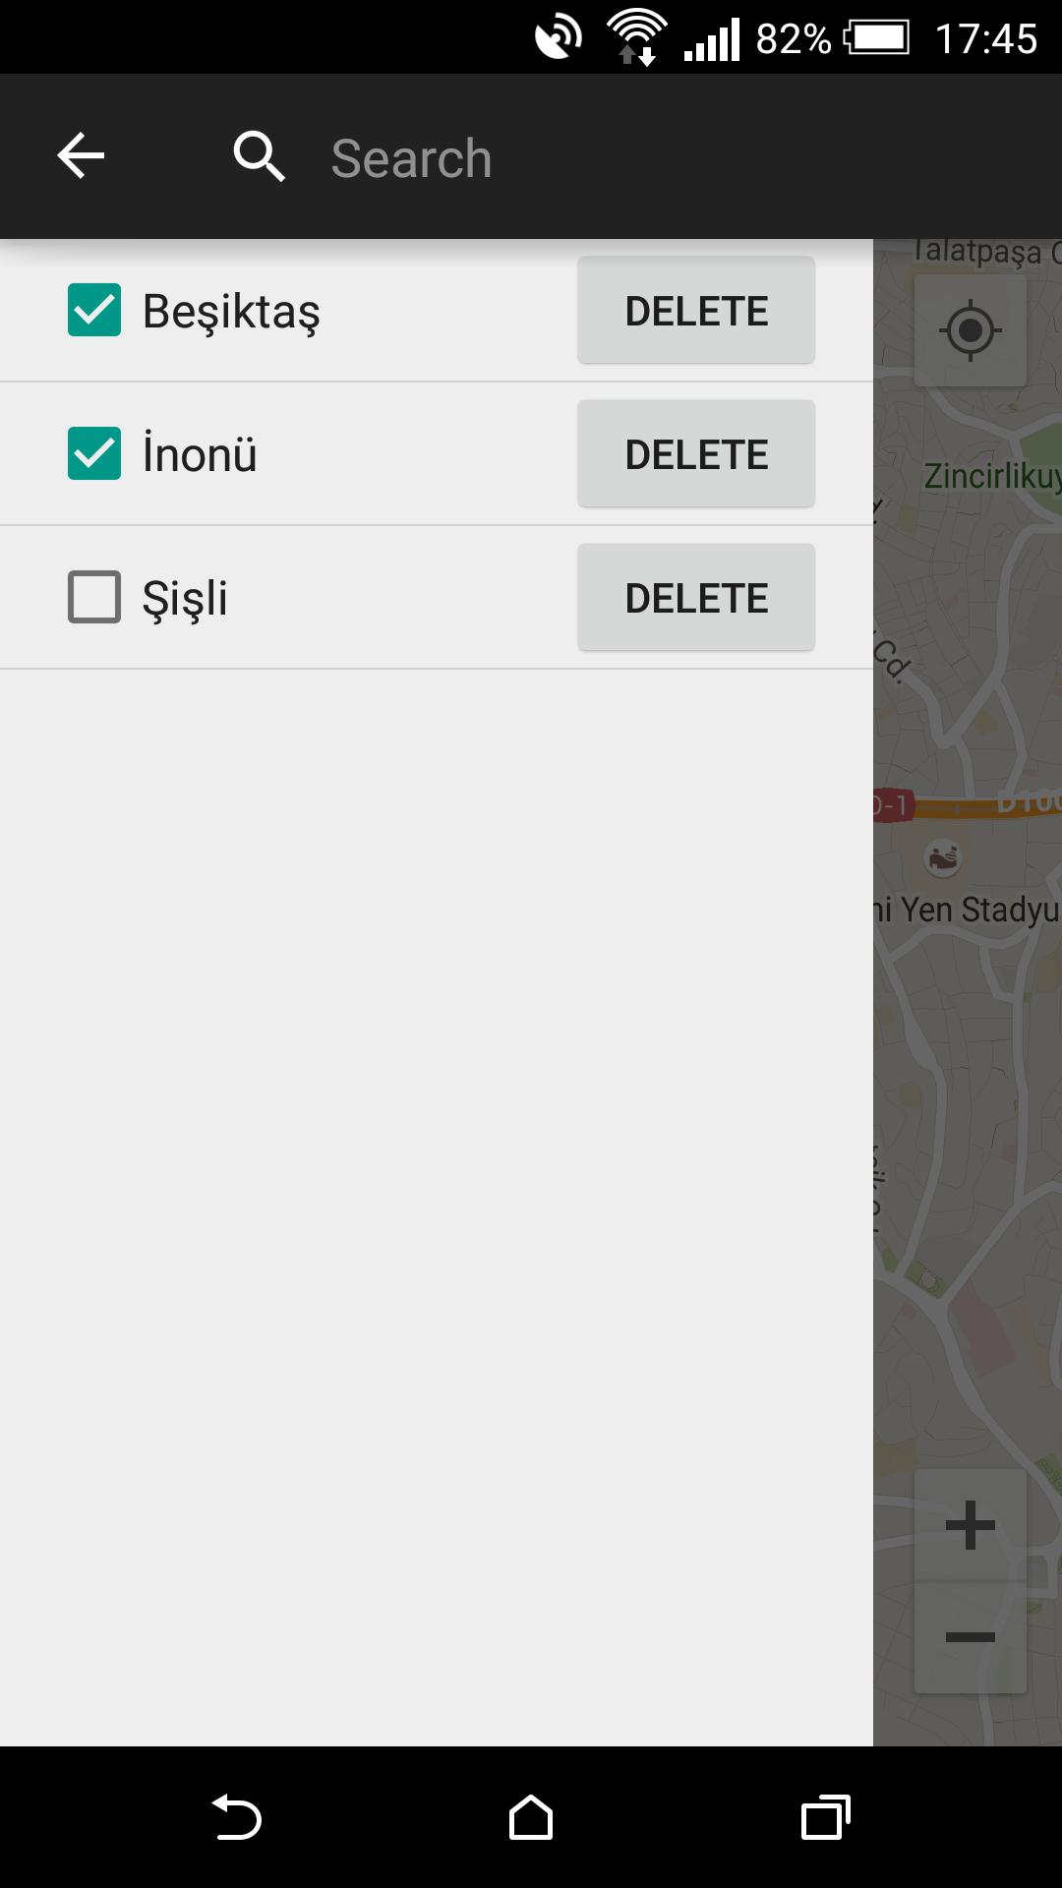Tap the back arrow icon

81,155
